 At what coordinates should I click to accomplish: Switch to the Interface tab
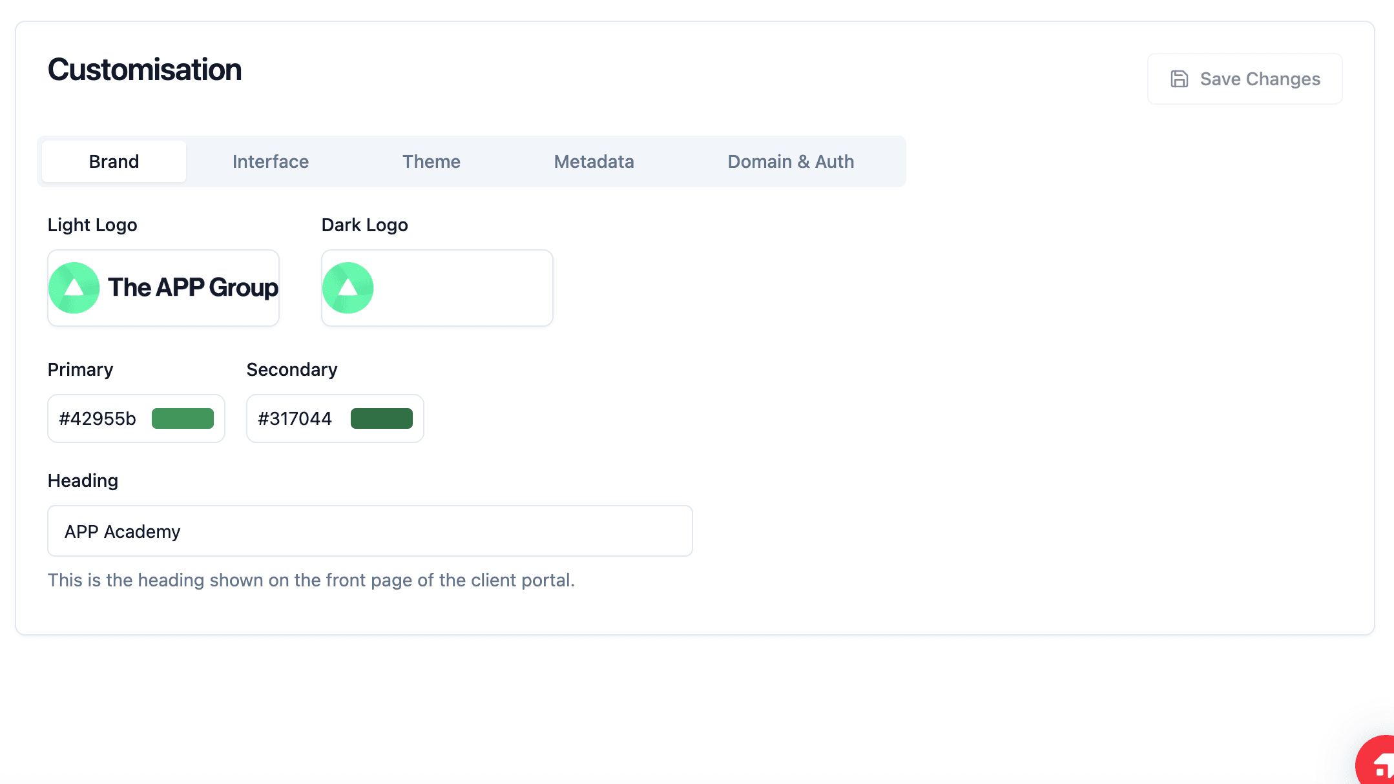pos(270,161)
